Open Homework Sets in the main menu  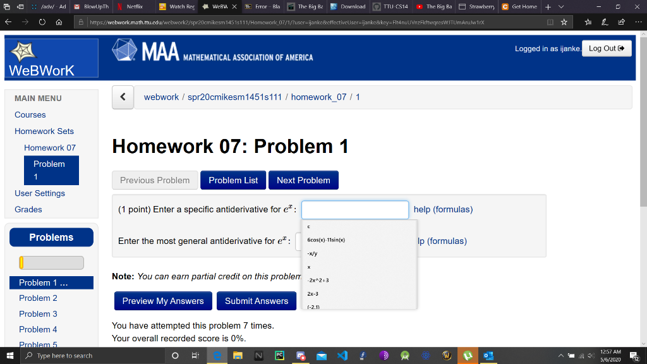coord(44,131)
